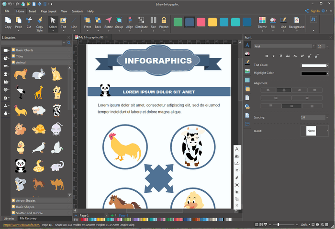Toggle italic text formatting
The height and width of the screenshot is (229, 335).
[273, 56]
